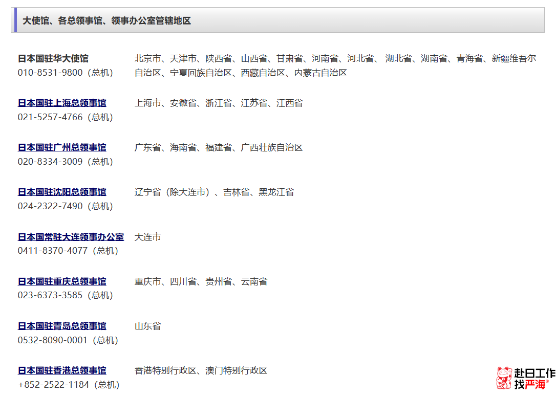Click the 赴日工作找严海 watermark text

pos(534,379)
